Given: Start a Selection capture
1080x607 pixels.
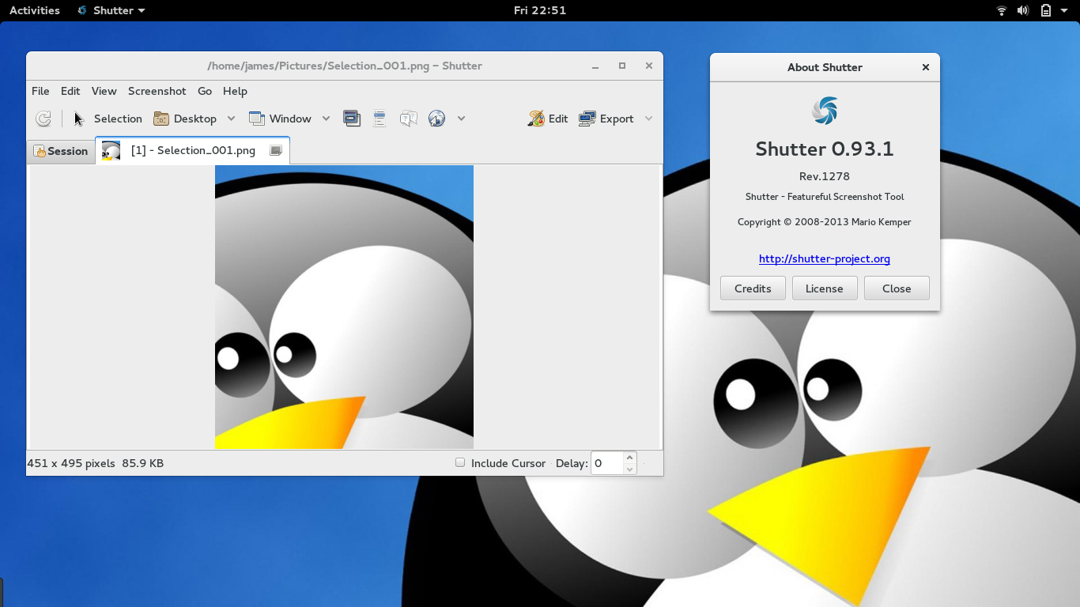Looking at the screenshot, I should coord(108,119).
